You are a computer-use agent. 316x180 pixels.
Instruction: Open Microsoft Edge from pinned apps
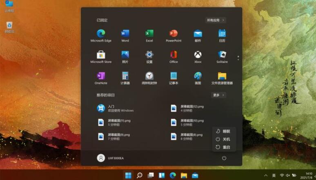click(x=101, y=36)
